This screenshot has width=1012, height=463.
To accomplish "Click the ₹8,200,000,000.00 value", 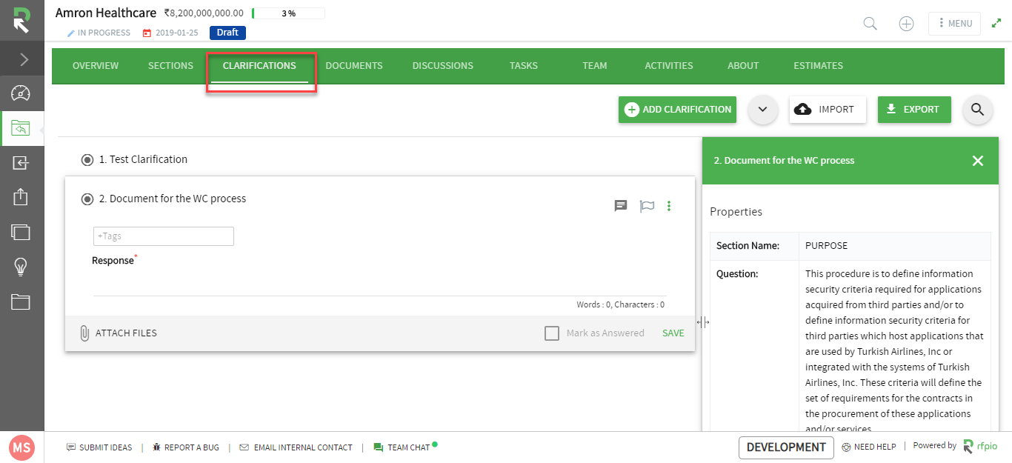I will pos(204,13).
